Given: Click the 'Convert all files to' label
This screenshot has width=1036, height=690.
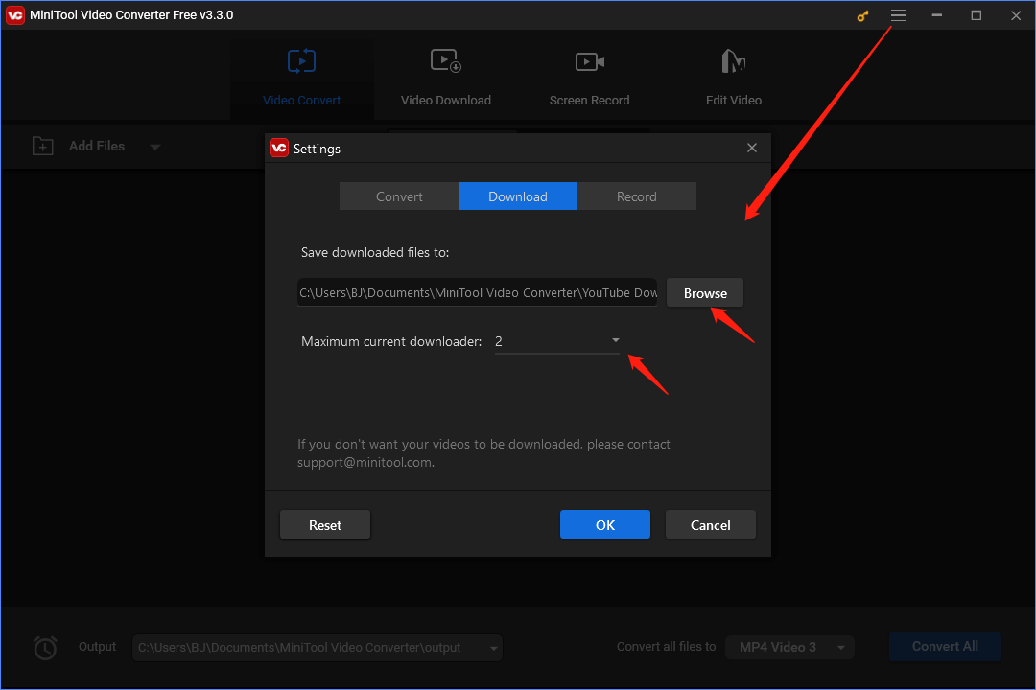Looking at the screenshot, I should tap(666, 647).
